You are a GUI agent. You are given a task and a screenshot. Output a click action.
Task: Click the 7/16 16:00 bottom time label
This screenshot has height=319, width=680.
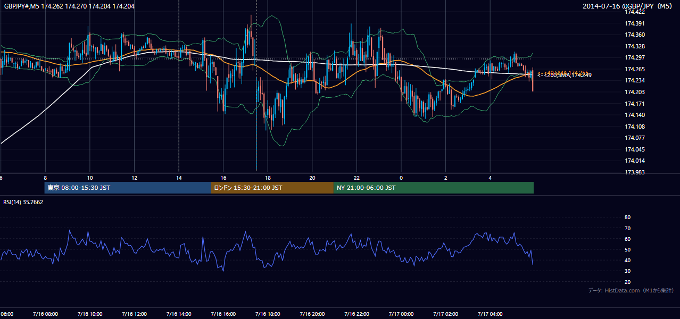coord(223,314)
